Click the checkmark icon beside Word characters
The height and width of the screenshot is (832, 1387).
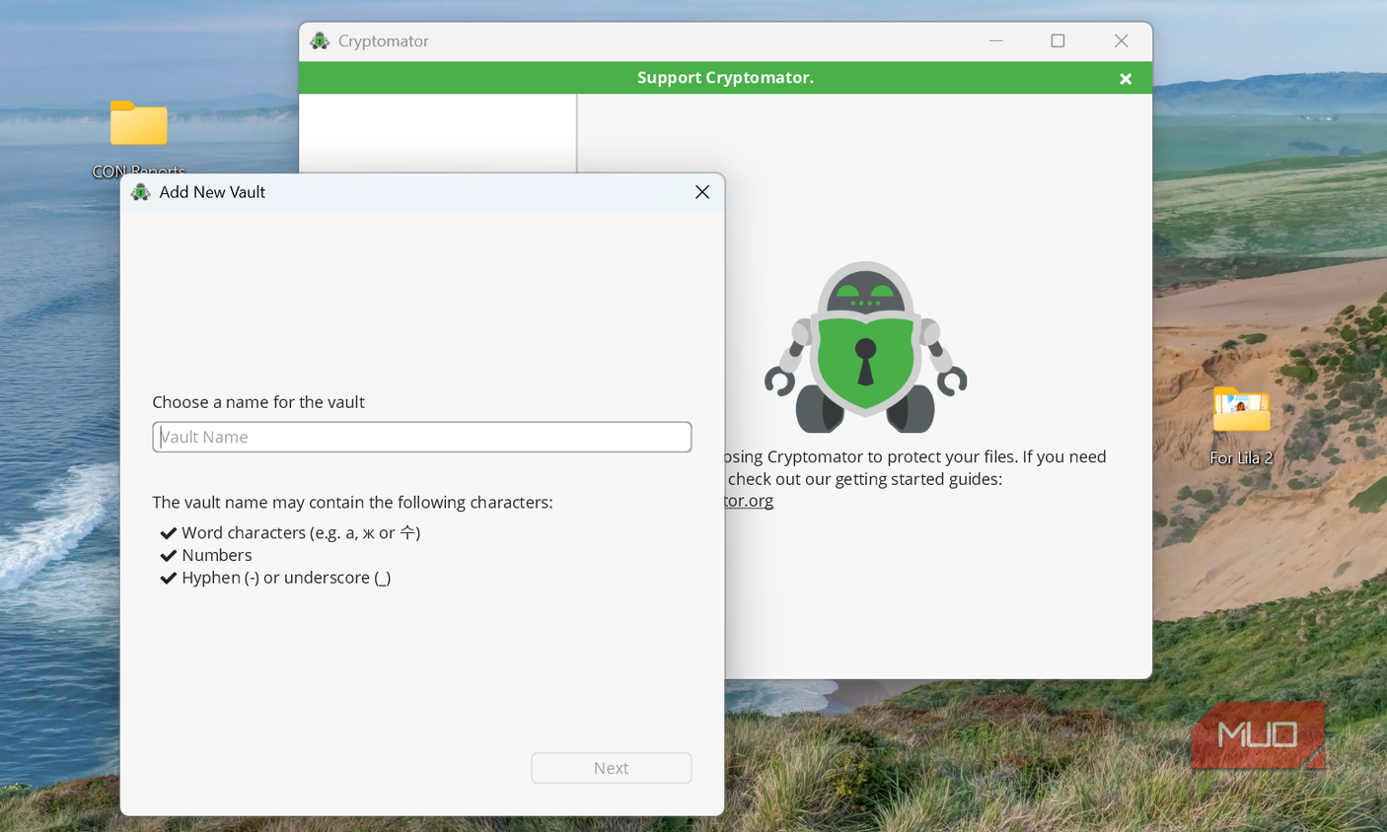coord(169,533)
